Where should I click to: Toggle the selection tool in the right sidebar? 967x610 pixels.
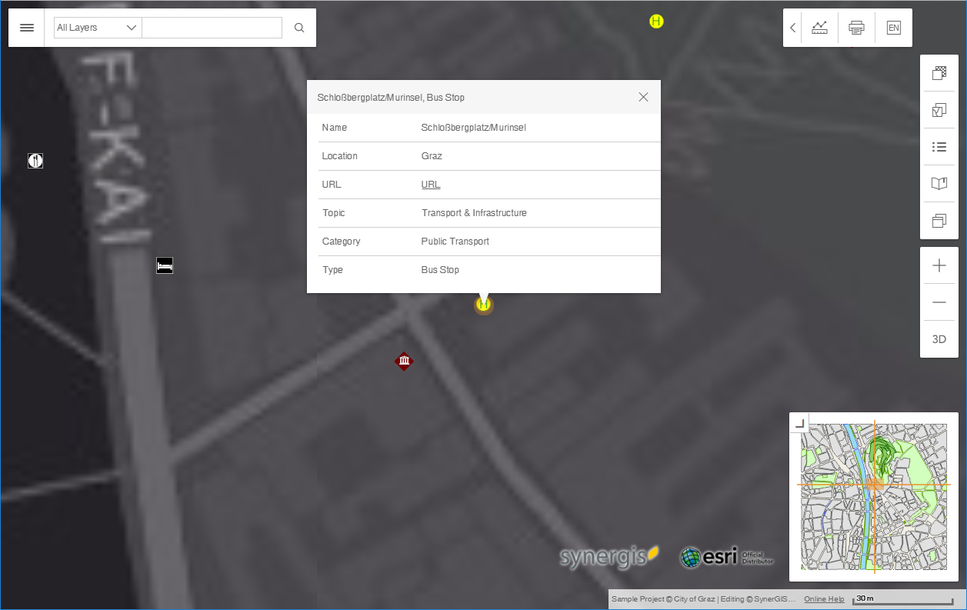point(939,109)
